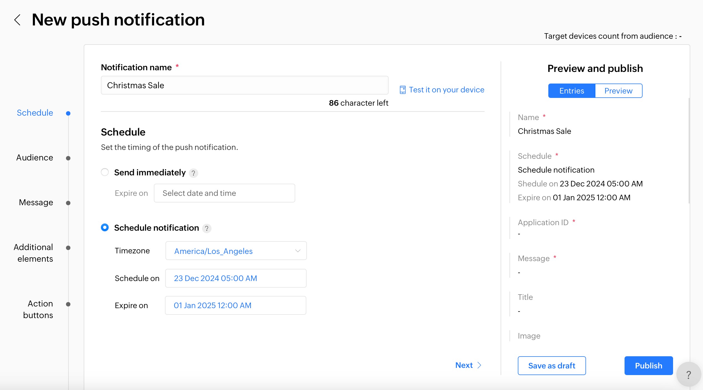This screenshot has height=390, width=703.
Task: Click the Next link
Action: pyautogui.click(x=468, y=365)
